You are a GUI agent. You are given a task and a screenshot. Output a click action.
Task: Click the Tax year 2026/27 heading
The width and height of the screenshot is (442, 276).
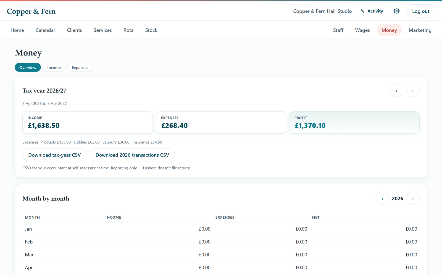(x=44, y=91)
